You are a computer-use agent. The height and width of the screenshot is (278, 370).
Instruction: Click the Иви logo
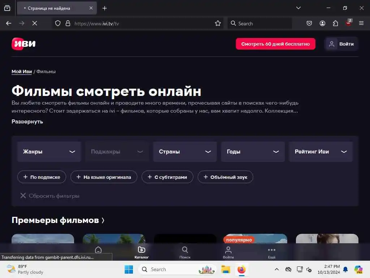23,44
